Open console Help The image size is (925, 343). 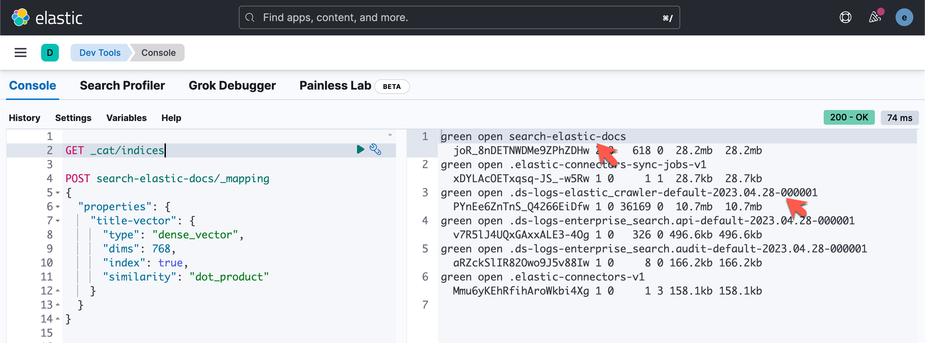pyautogui.click(x=171, y=118)
